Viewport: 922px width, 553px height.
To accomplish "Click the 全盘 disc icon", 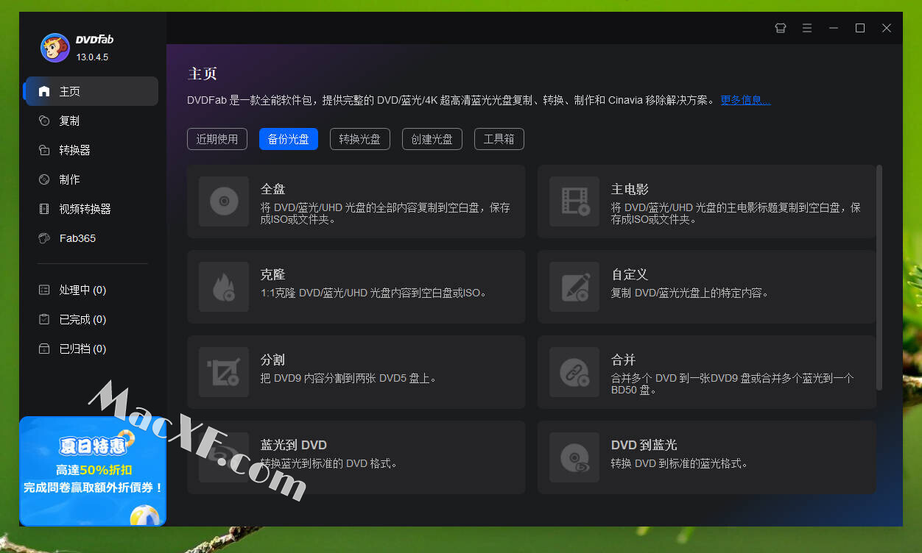I will click(x=224, y=201).
